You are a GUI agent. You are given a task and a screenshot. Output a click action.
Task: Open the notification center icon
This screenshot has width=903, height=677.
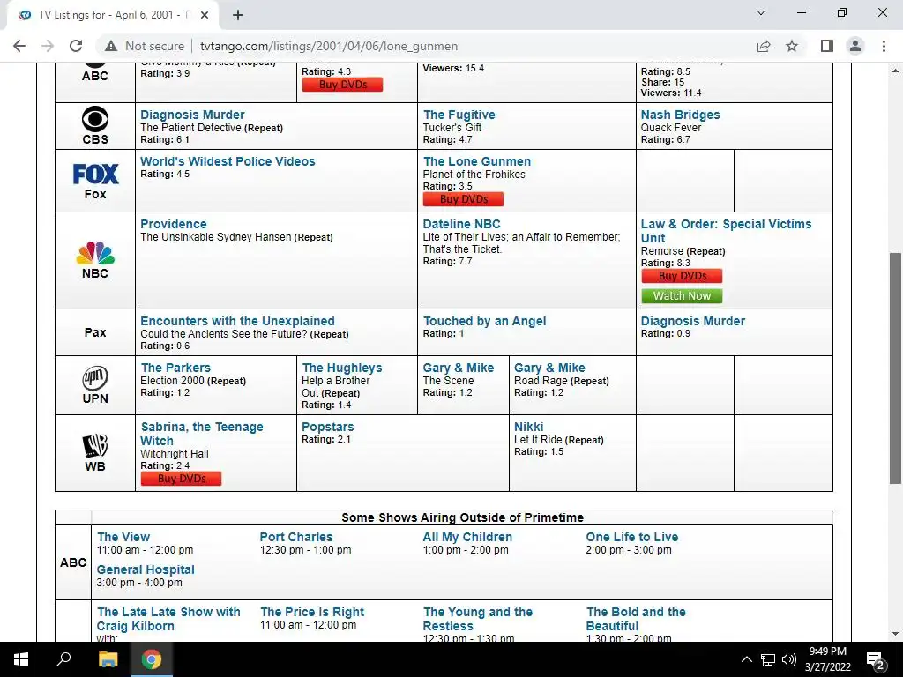coord(875,659)
